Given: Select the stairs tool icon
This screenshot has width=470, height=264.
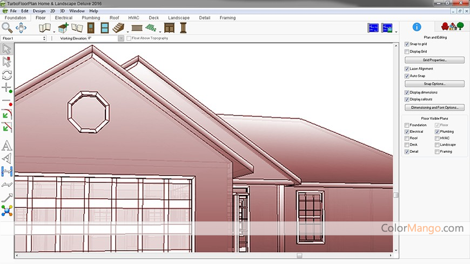Looking at the screenshot, I should click(x=118, y=28).
